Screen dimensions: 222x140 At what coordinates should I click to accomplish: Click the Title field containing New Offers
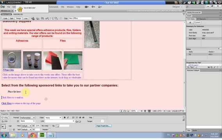point(80,18)
